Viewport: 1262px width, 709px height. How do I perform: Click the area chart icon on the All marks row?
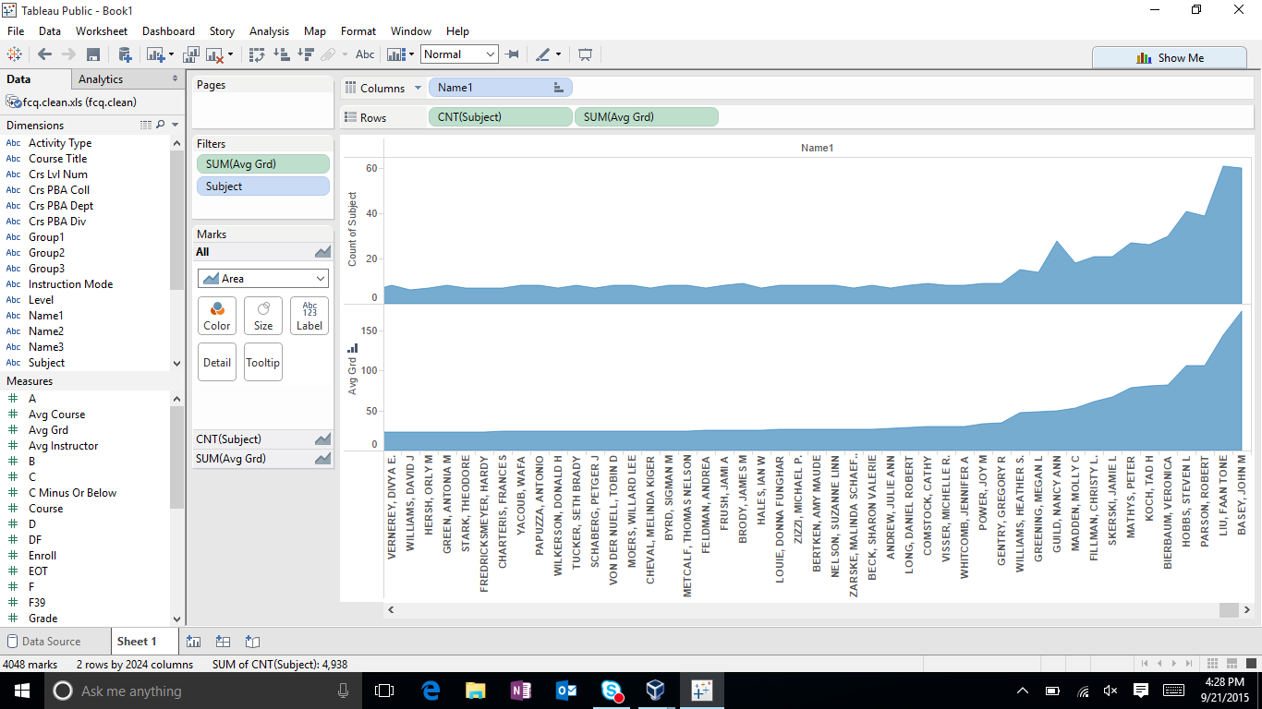pos(322,252)
